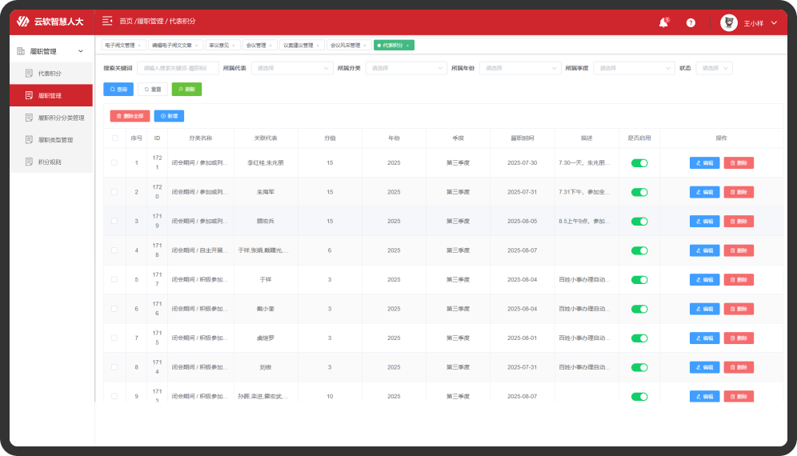797x456 pixels.
Task: Open the 所属年份 dropdown
Action: [519, 69]
